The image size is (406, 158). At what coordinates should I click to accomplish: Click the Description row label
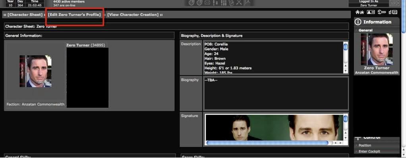(x=191, y=44)
